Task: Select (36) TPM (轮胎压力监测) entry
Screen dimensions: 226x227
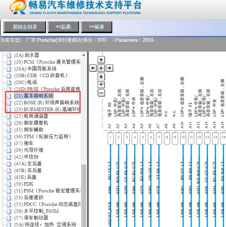Action: (x=43, y=137)
